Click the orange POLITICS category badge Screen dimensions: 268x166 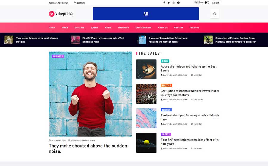point(166,85)
